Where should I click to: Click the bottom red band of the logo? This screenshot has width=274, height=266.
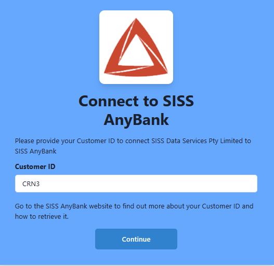[x=136, y=72]
